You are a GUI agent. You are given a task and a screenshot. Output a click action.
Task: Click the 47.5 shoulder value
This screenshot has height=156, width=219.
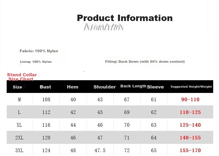point(100,150)
